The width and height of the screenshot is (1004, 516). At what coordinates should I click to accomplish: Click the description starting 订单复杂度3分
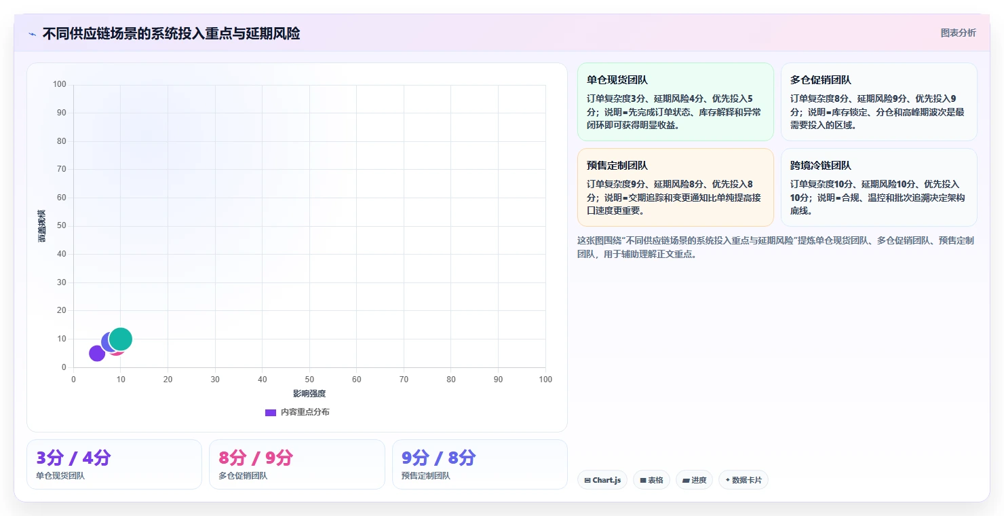click(674, 112)
